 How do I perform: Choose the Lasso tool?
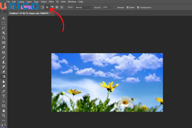[x=4, y=28]
